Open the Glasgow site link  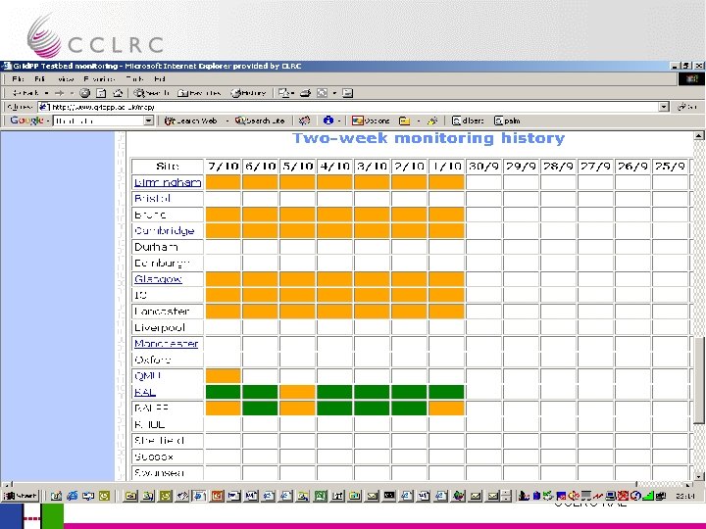[x=158, y=279]
